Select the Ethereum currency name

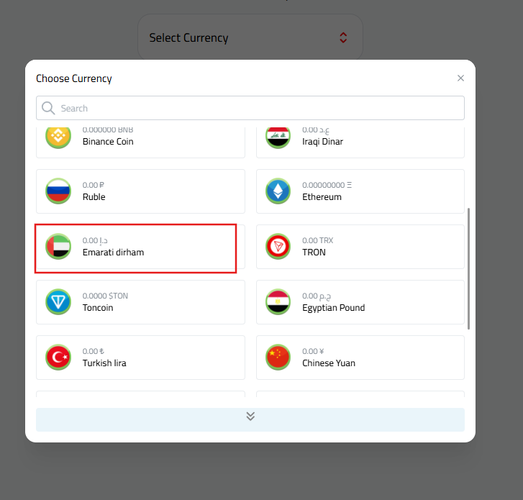tap(322, 197)
